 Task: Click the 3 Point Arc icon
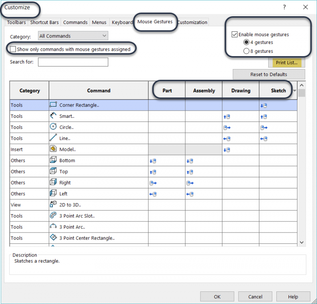point(53,226)
